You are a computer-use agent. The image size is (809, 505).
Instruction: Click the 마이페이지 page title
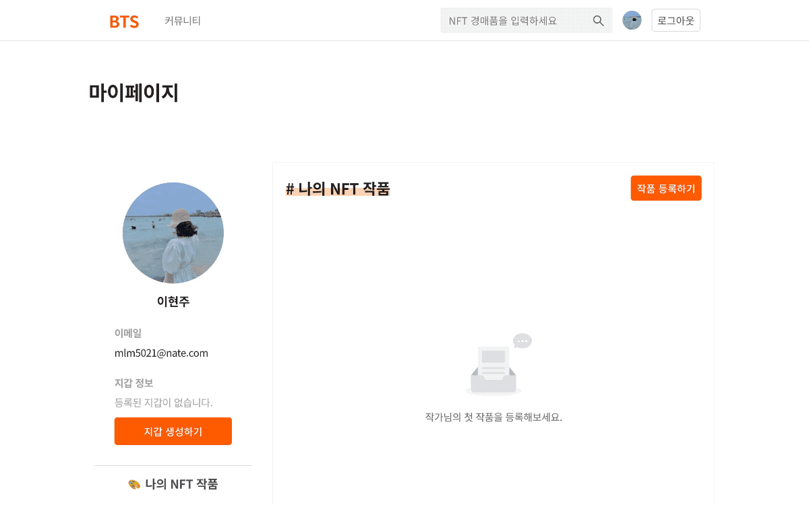coord(133,92)
